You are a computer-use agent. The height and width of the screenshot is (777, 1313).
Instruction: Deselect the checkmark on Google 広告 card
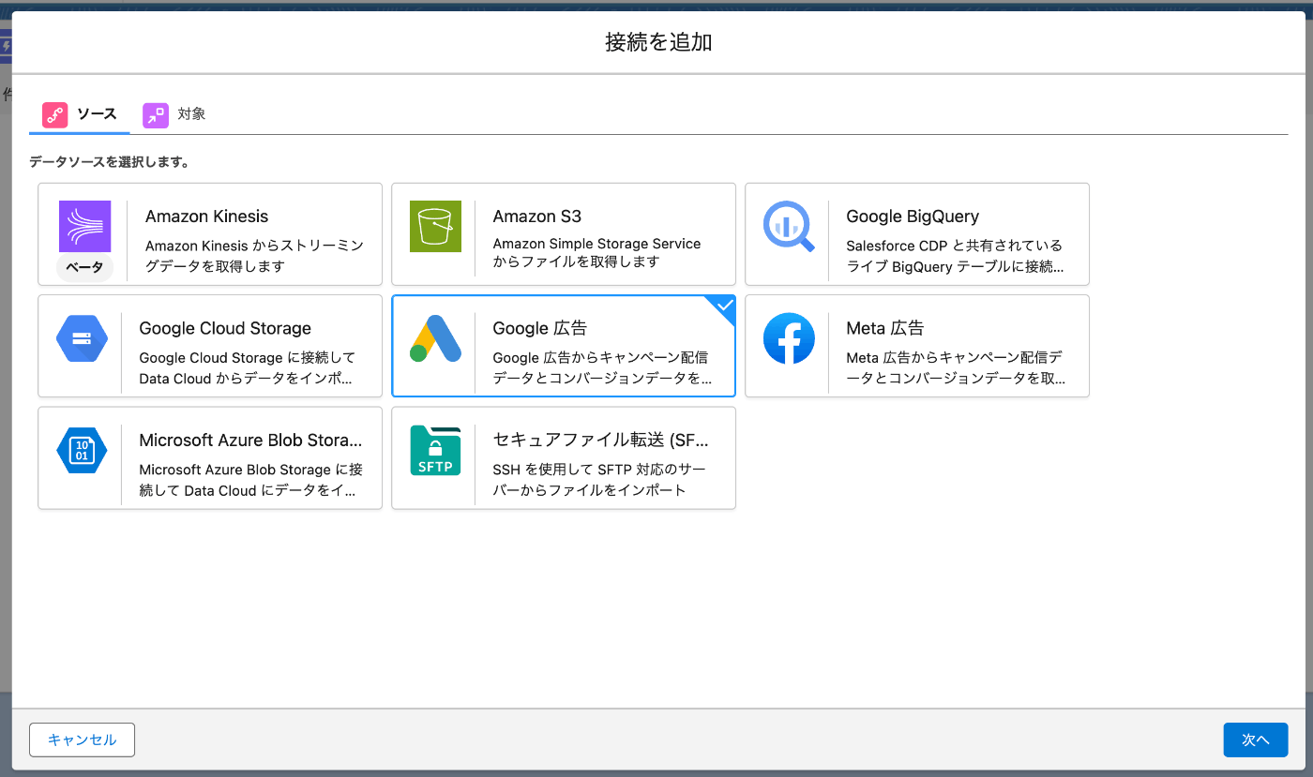pyautogui.click(x=724, y=306)
